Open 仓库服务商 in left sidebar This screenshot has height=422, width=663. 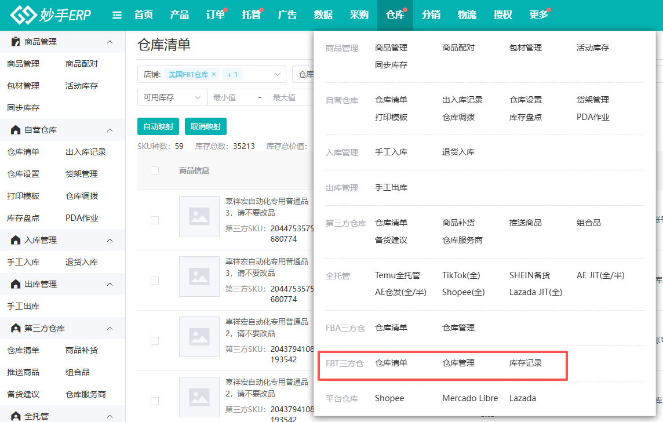pos(85,394)
